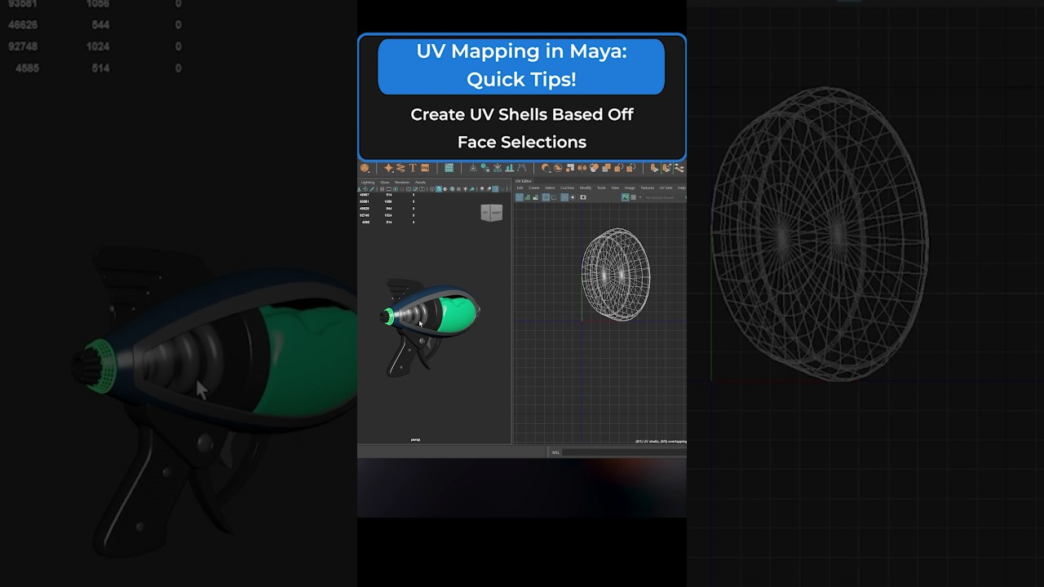
Task: Open the UV Editor Create menu
Action: (534, 188)
